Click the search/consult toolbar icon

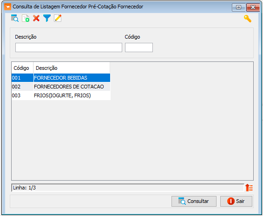pos(15,18)
